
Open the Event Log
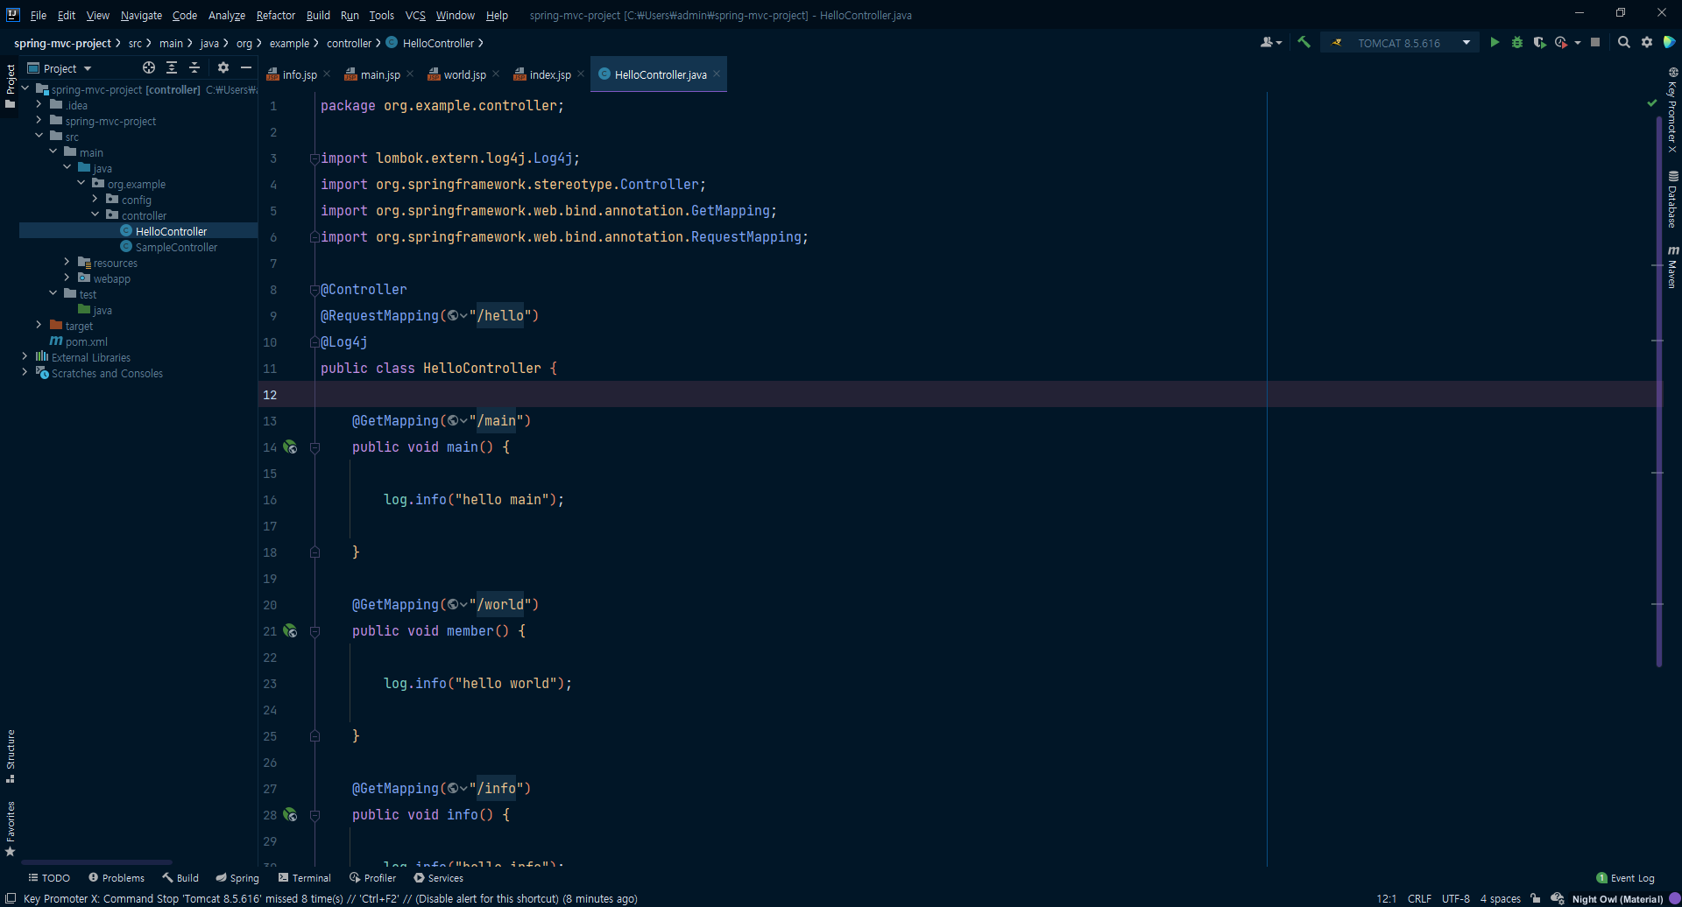click(1626, 878)
